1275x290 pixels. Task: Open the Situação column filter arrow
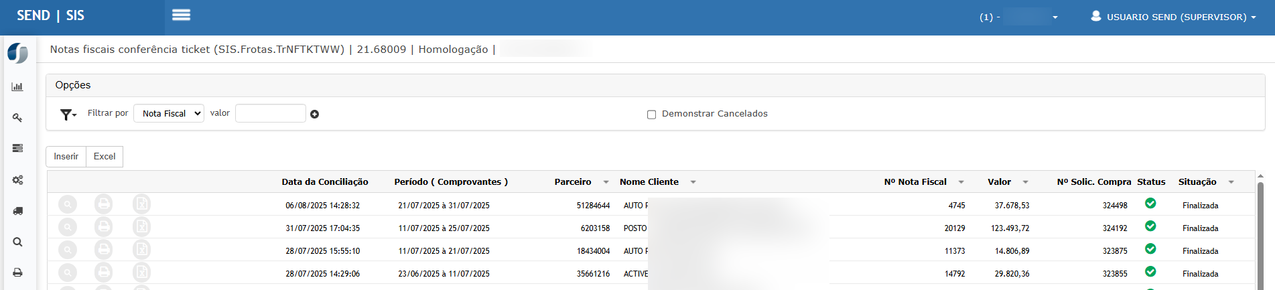click(x=1231, y=182)
